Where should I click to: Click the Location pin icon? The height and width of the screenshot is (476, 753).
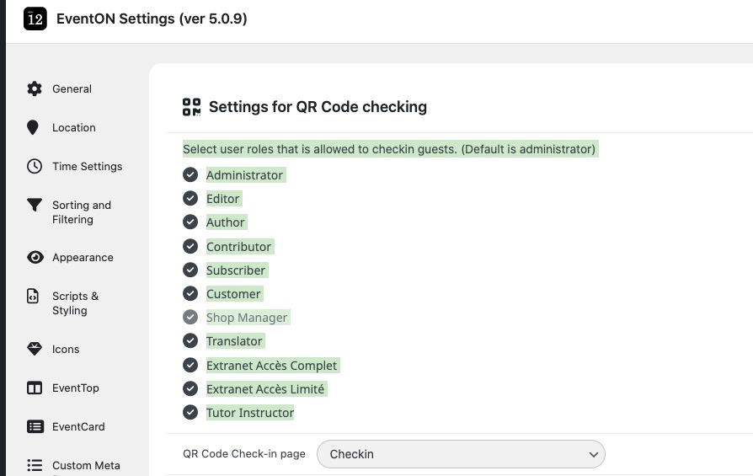33,127
